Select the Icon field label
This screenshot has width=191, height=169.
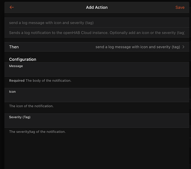pos(12,92)
